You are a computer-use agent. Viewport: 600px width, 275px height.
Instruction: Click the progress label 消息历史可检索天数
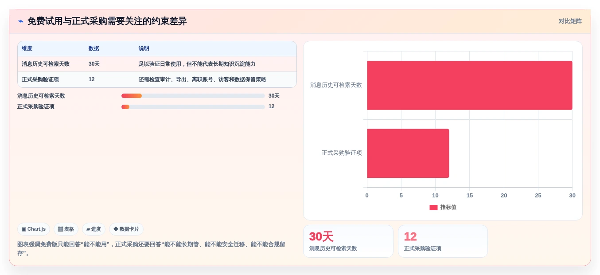pos(41,96)
